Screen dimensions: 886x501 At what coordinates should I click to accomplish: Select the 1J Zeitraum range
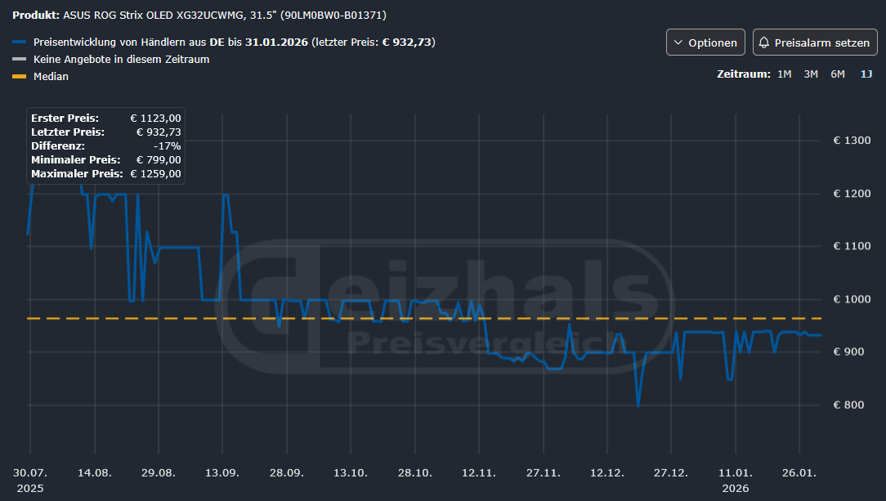(x=866, y=74)
